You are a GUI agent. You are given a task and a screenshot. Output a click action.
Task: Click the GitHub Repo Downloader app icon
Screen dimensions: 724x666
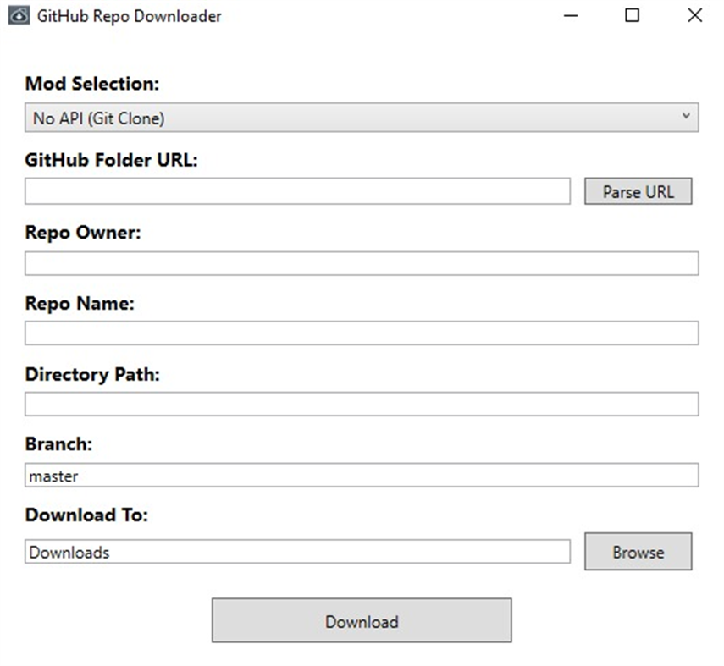tap(19, 16)
